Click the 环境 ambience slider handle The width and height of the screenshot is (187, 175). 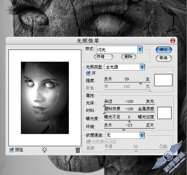pos(124,129)
